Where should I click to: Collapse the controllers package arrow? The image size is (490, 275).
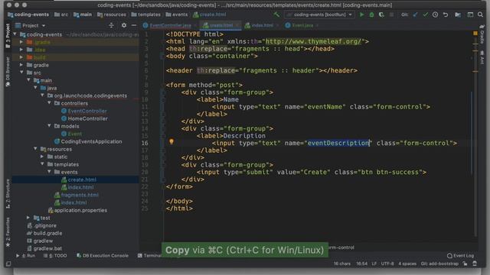[x=49, y=103]
